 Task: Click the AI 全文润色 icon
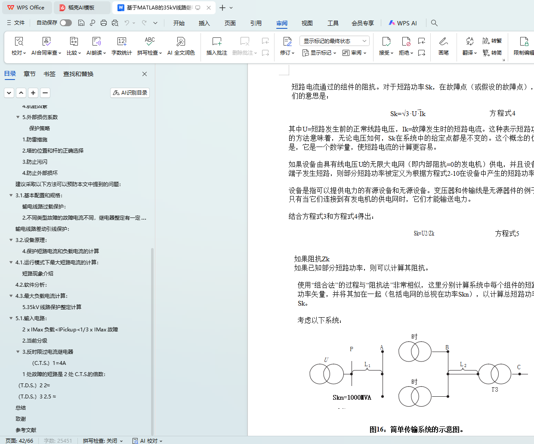tap(181, 42)
